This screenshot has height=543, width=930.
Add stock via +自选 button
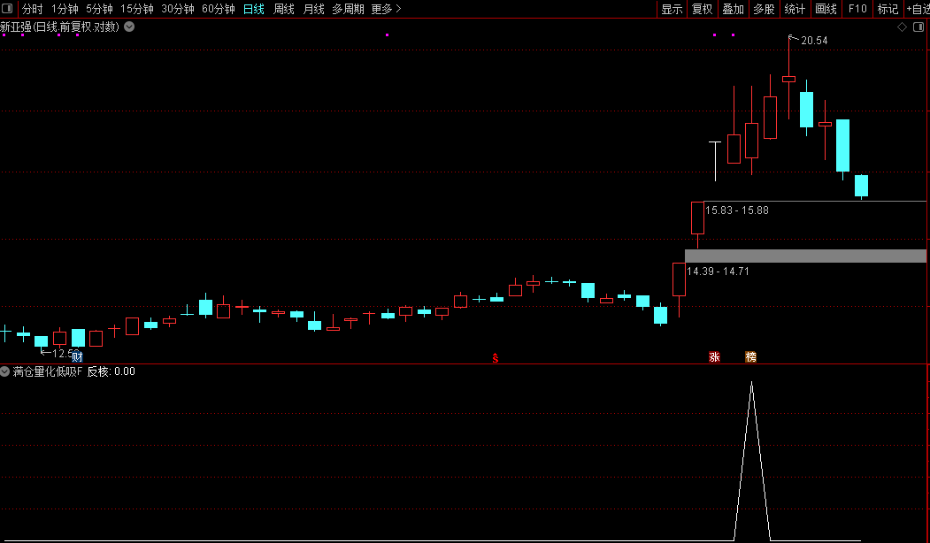[x=918, y=9]
